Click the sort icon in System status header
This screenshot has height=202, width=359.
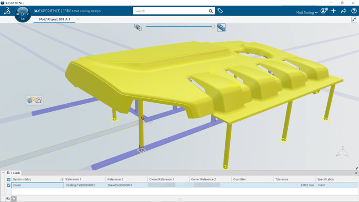point(61,179)
